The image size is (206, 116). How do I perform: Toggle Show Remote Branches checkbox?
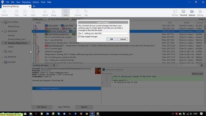[x=49, y=19]
